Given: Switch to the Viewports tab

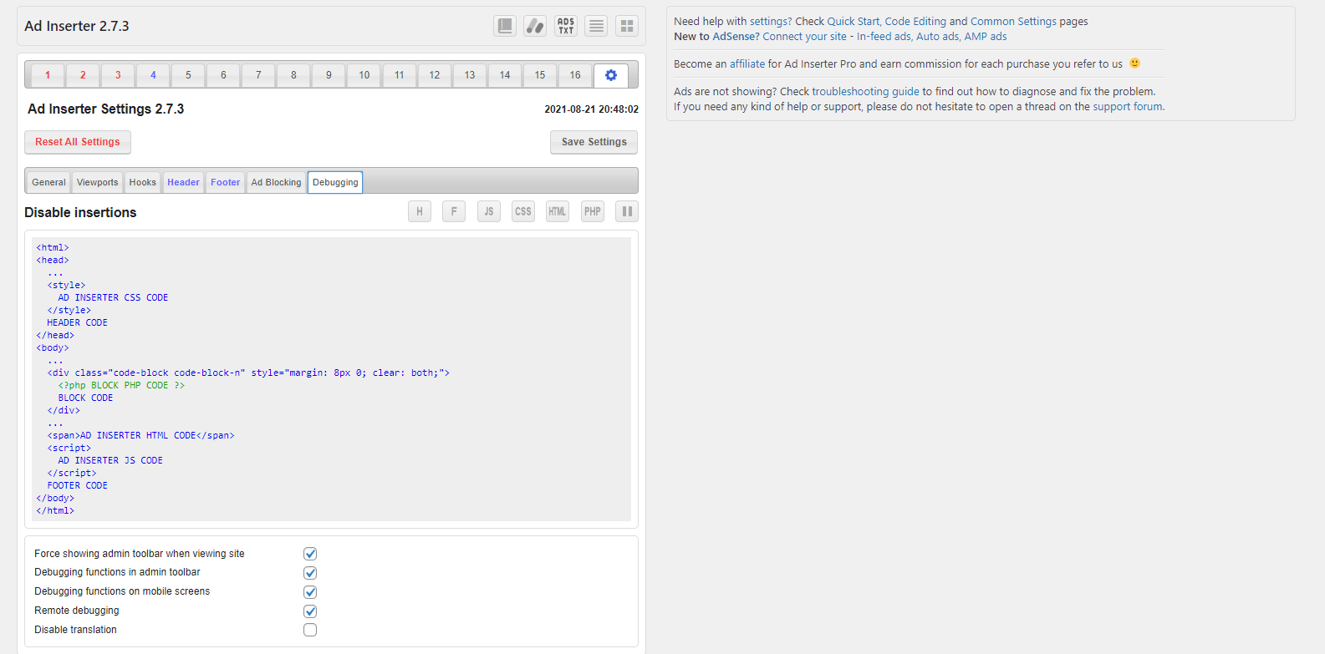Looking at the screenshot, I should click(x=97, y=182).
